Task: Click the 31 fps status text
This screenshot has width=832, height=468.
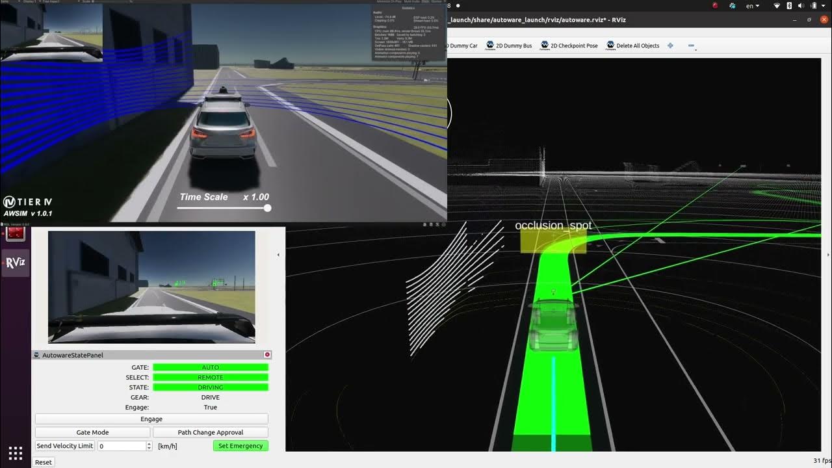Action: [x=822, y=461]
